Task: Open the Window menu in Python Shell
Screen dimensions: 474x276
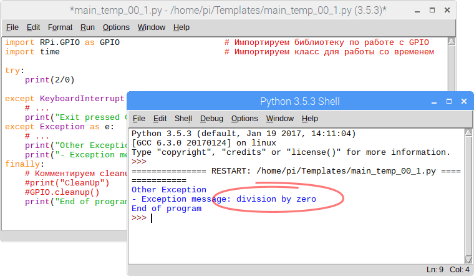Action: point(279,119)
